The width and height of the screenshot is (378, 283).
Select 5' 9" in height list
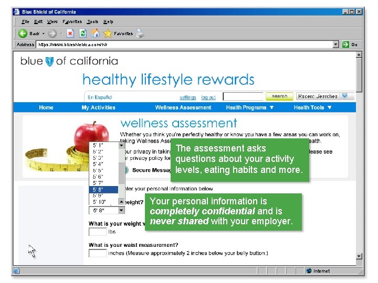(103, 195)
